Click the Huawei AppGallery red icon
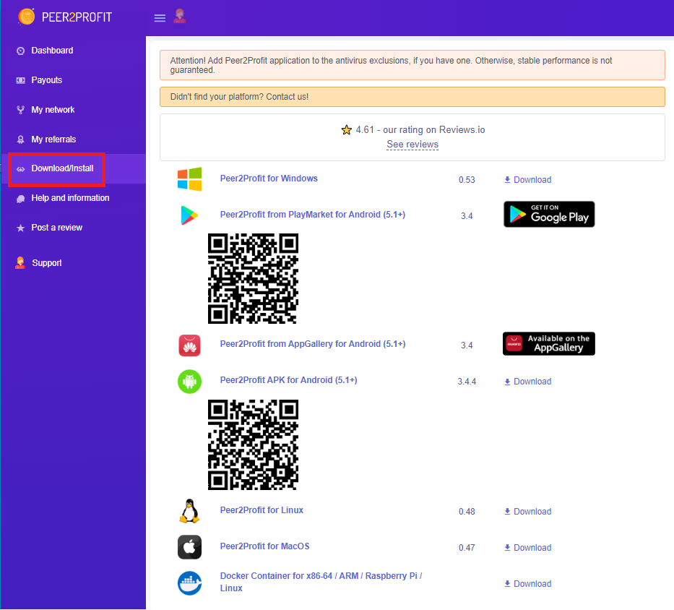This screenshot has width=674, height=610. point(189,345)
